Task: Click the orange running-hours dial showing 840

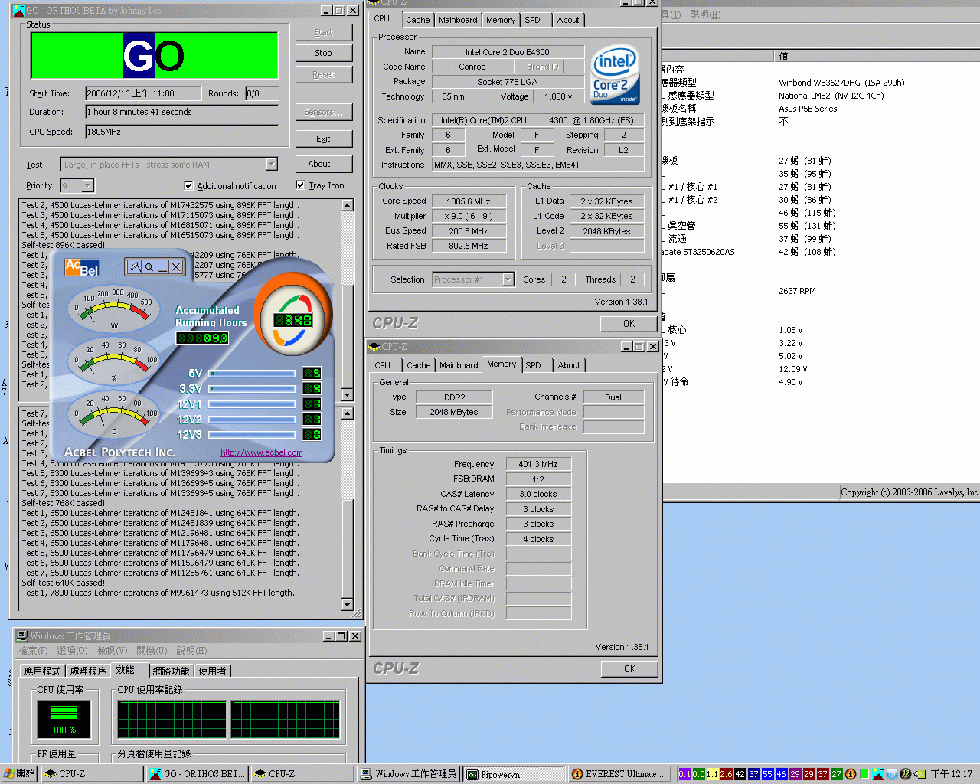Action: (x=293, y=315)
